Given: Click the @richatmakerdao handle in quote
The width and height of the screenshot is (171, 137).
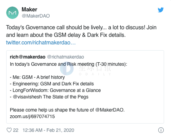Looking at the screenshot, I should (66, 57).
